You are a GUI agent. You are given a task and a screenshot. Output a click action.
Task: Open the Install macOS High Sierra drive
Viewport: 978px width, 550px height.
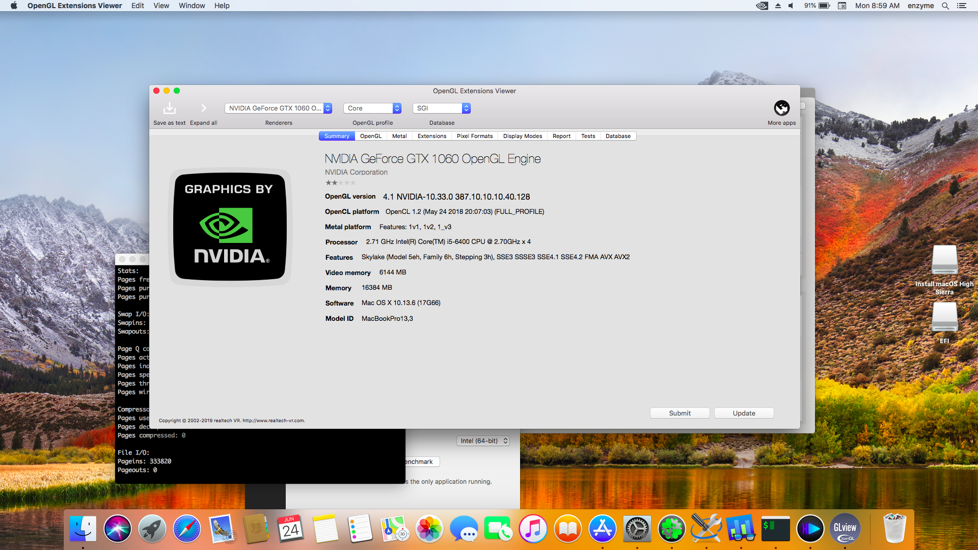944,261
